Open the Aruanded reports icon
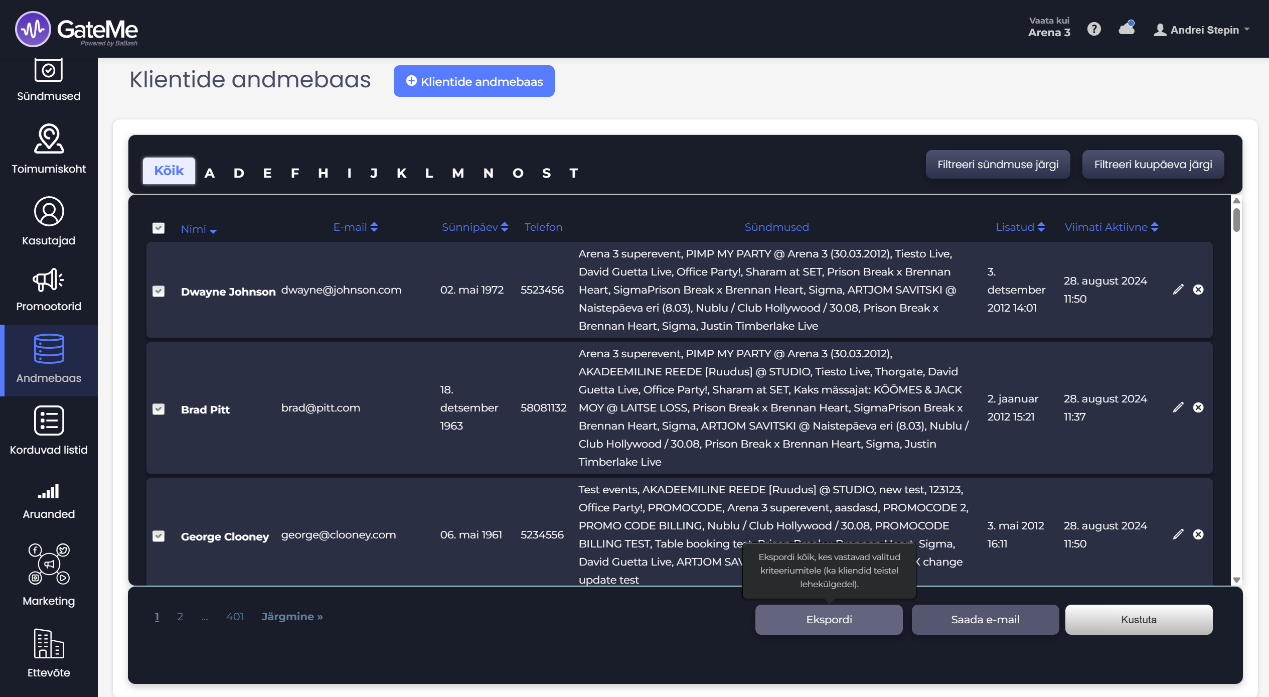Viewport: 1269px width, 697px height. (49, 492)
